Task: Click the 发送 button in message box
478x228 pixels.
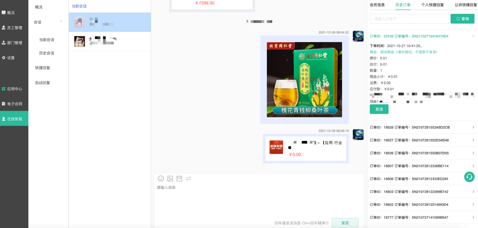Action: 345,223
